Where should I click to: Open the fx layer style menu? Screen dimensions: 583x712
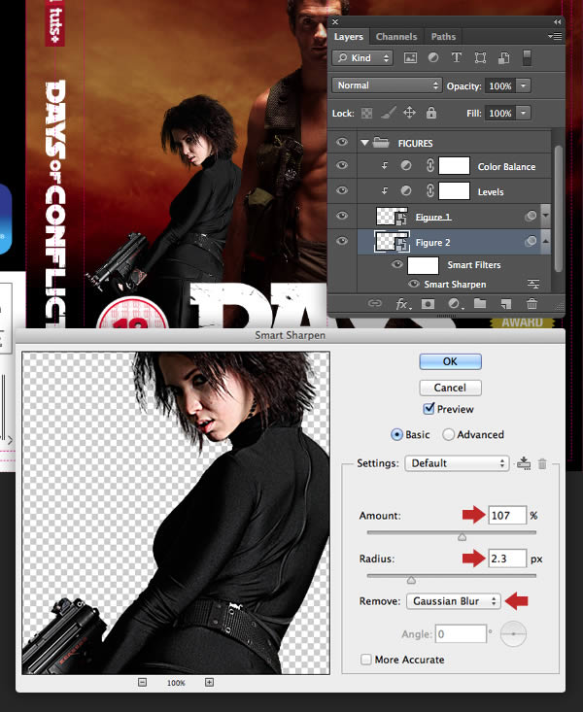tap(402, 304)
